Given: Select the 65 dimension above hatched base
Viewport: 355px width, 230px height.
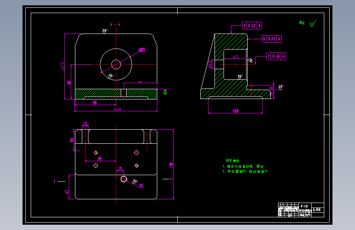Looking at the screenshot, I should 140,82.
